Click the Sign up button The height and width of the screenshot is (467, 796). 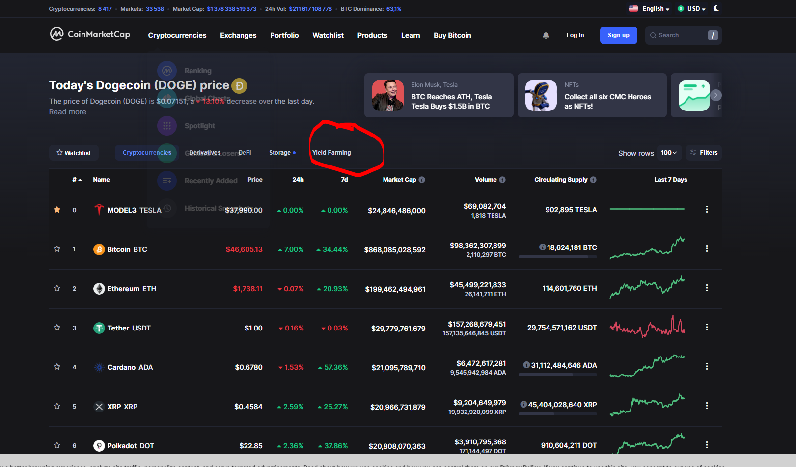pyautogui.click(x=618, y=35)
